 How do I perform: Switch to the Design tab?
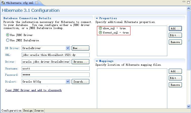tap(28, 110)
